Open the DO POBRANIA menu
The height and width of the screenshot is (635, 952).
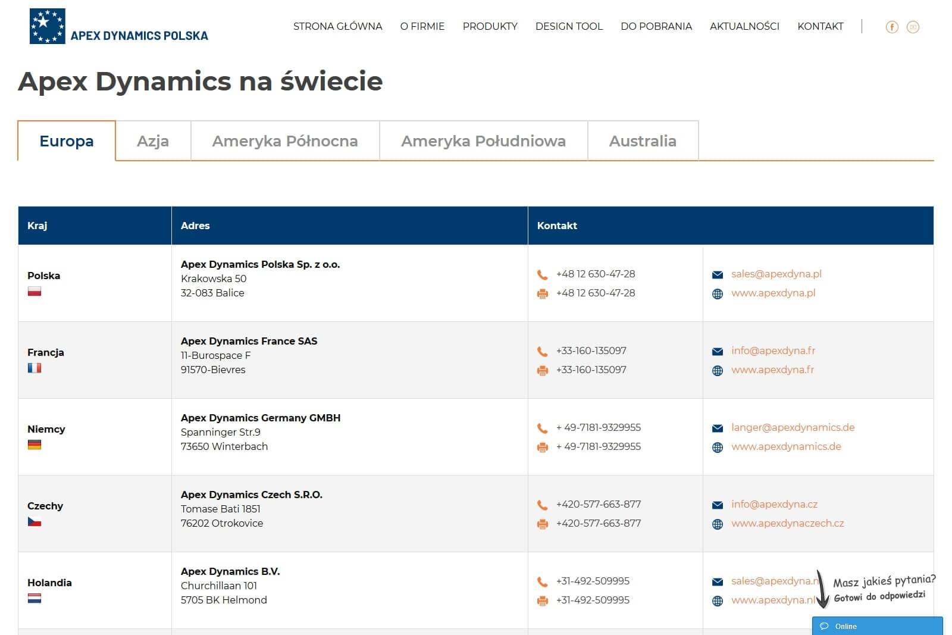pyautogui.click(x=656, y=26)
